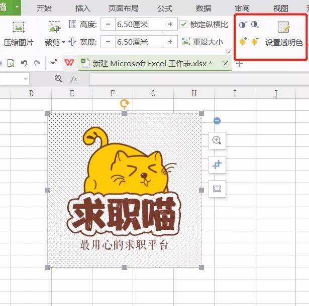Screen dimensions: 309x306
Task: Click the width field showing 6.50厘米
Action: point(139,42)
